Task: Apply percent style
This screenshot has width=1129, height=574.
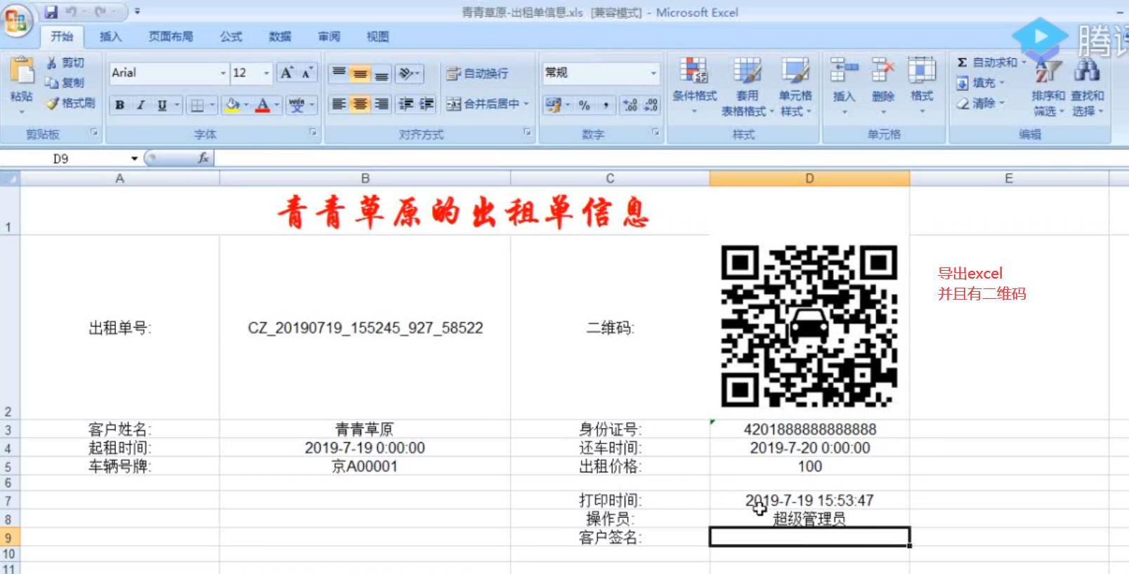Action: tap(585, 105)
